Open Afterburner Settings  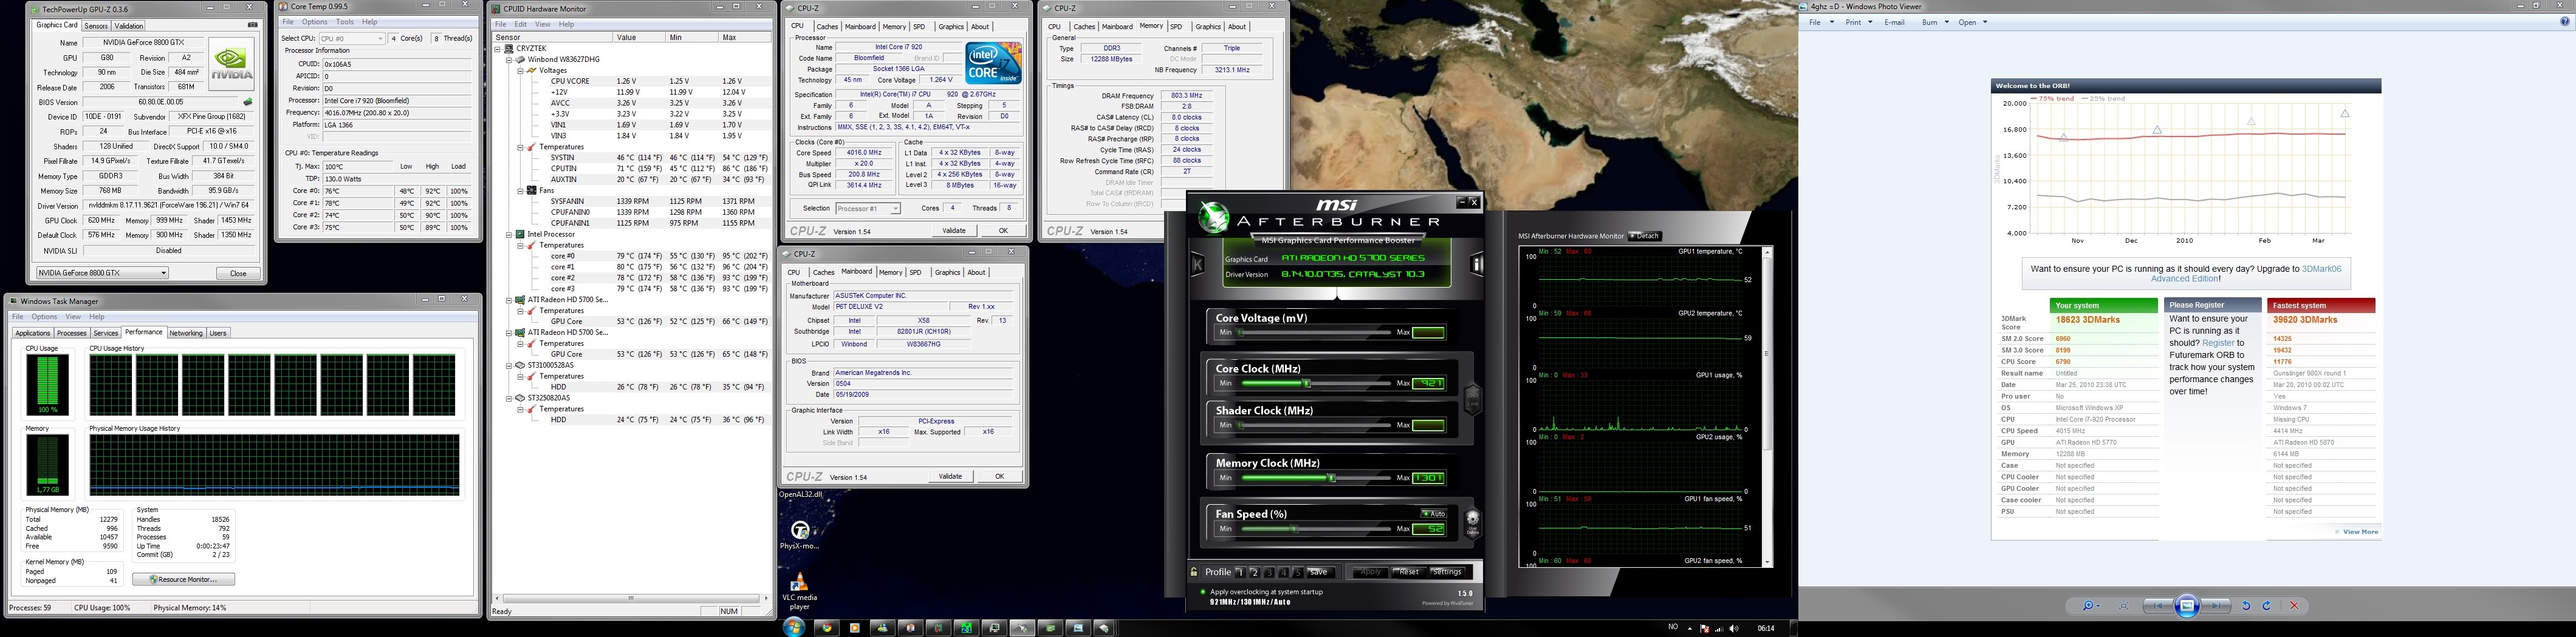tap(1447, 572)
